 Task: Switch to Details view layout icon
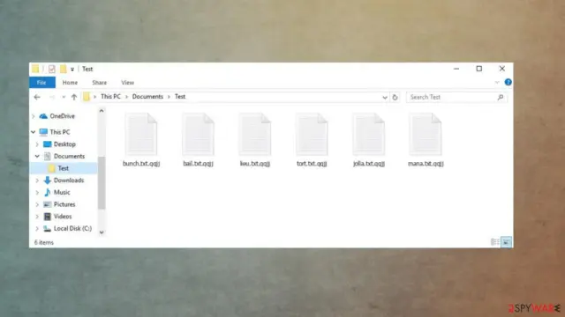[x=495, y=242]
